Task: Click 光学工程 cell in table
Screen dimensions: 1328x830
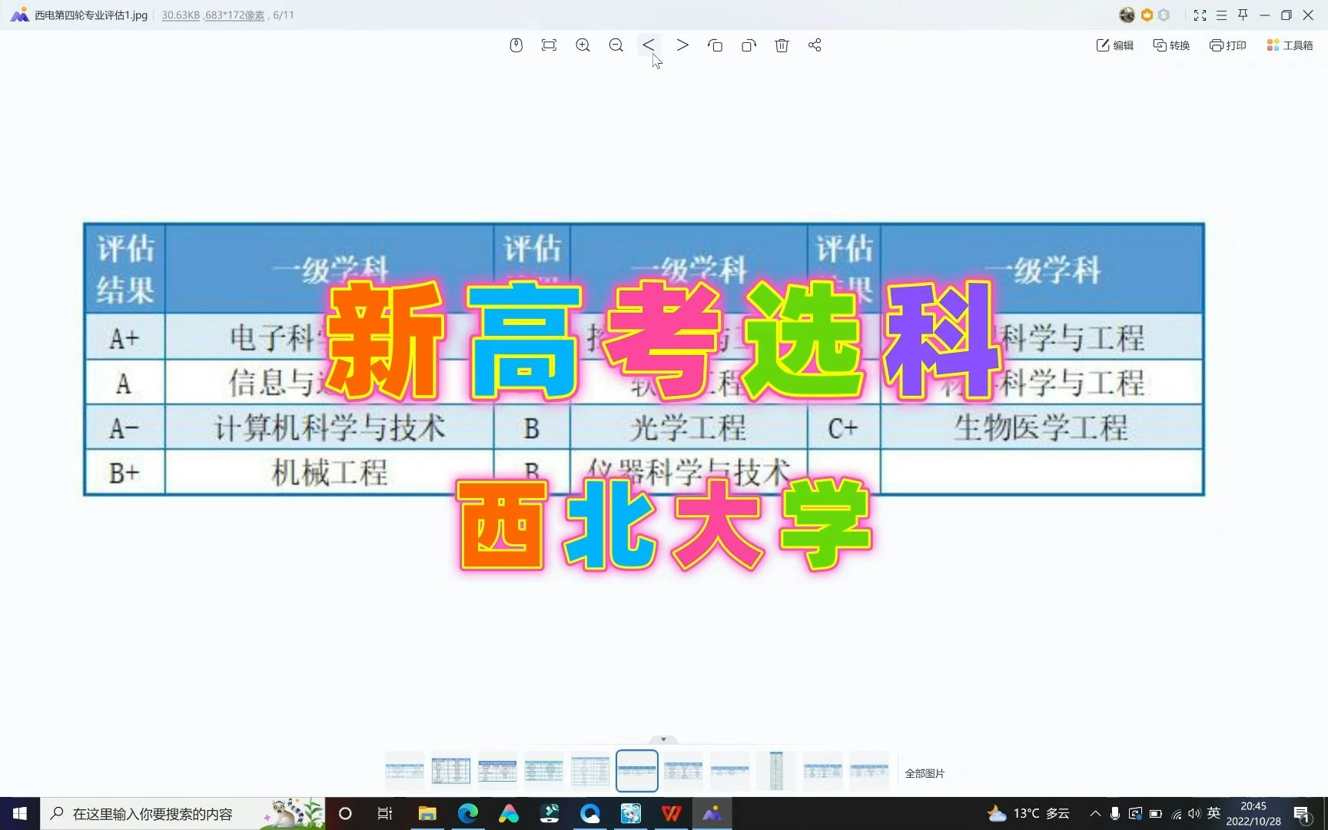Action: (689, 427)
